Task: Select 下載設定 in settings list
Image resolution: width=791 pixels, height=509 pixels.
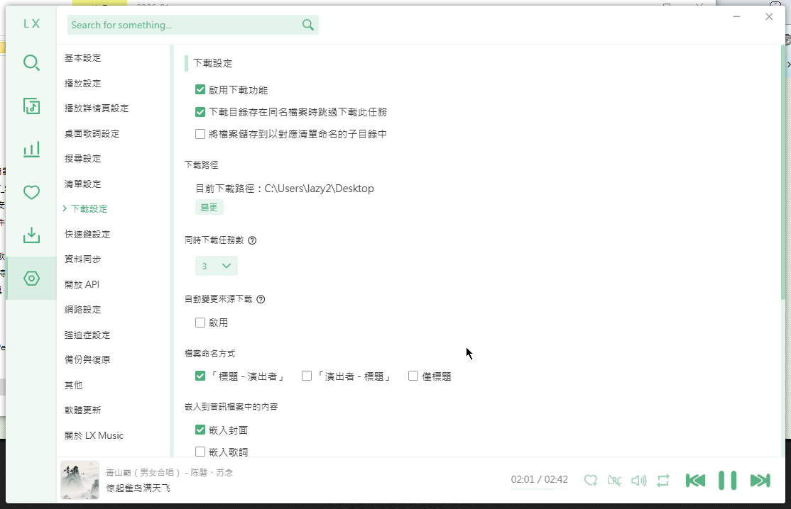Action: pyautogui.click(x=89, y=209)
